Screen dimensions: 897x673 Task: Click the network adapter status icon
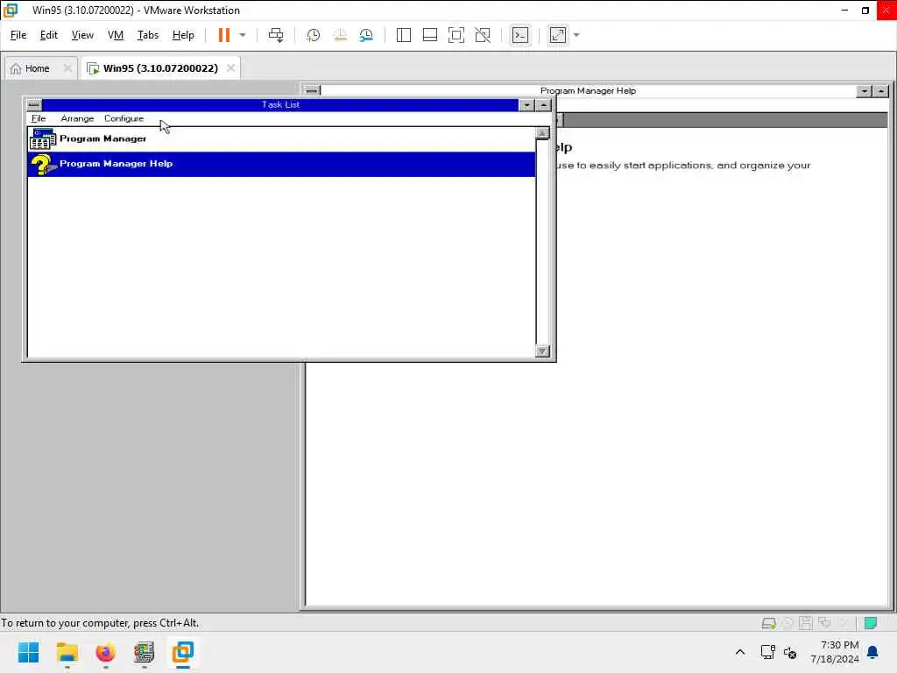824,623
